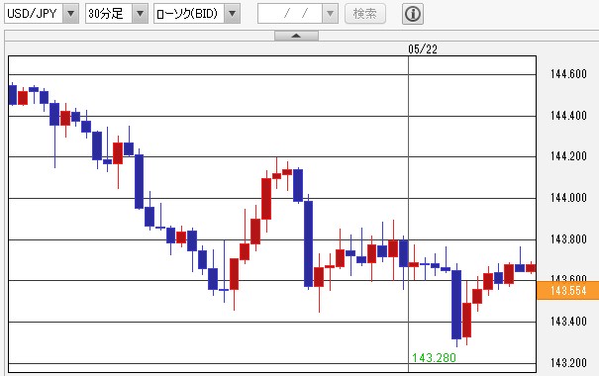Open the ローソク(BID) chart type dropdown
599x376 pixels.
pos(232,14)
